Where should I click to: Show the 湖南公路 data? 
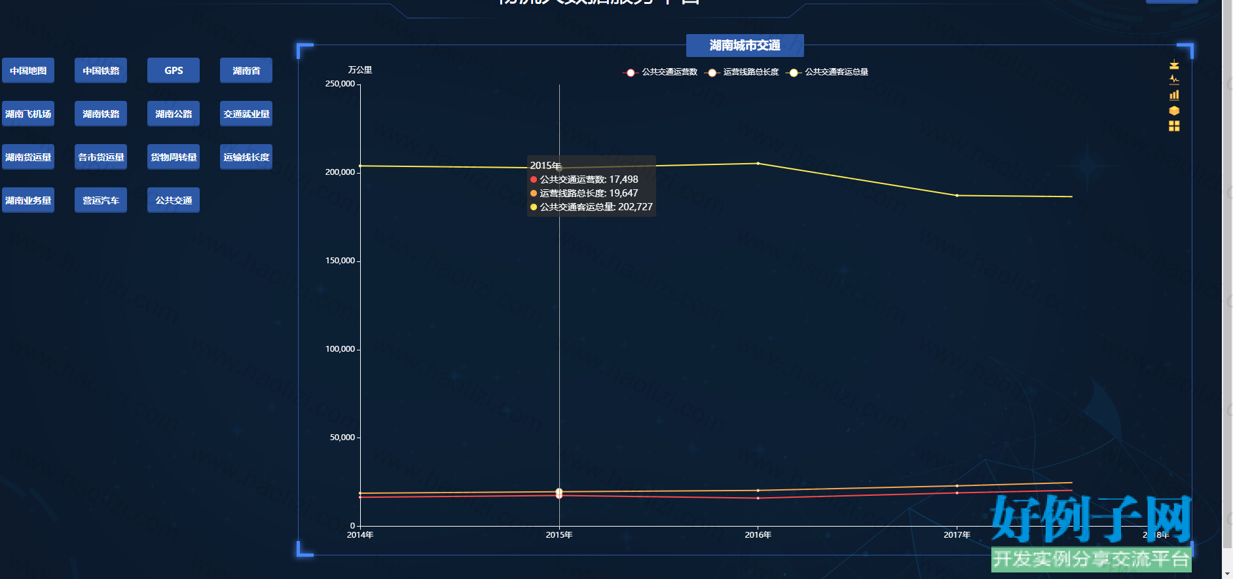[x=174, y=114]
